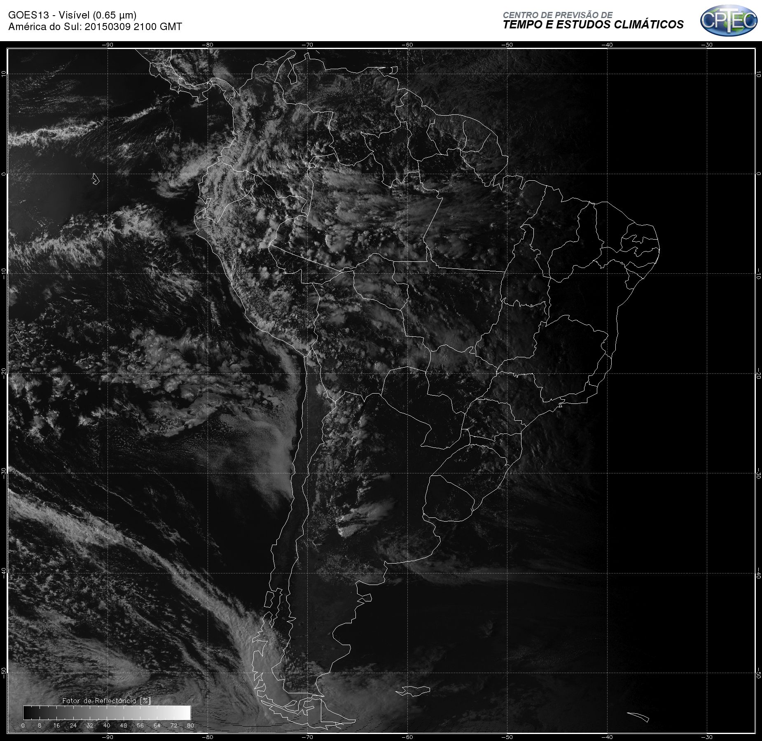Click color bar tick value 32
Image resolution: width=762 pixels, height=741 pixels.
pyautogui.click(x=90, y=725)
